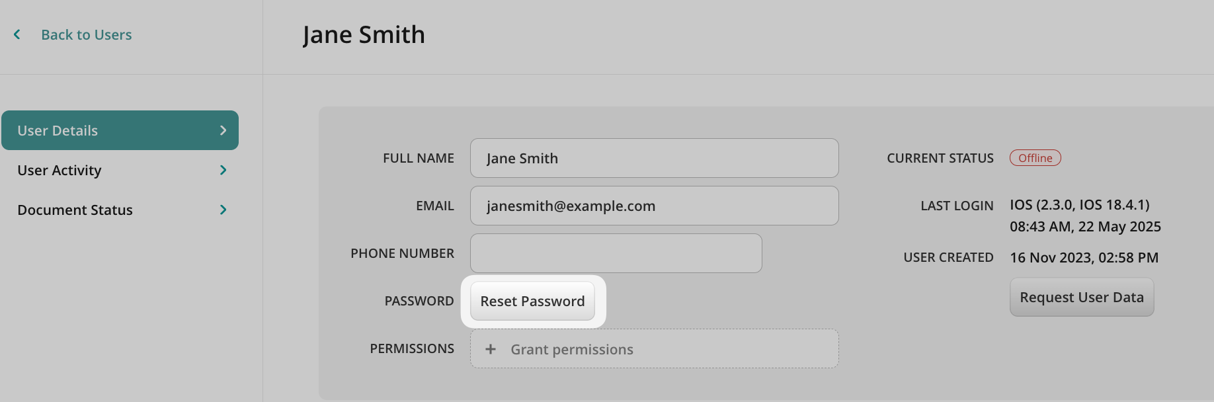
Task: Click the empty Phone Number field
Action: pos(616,253)
